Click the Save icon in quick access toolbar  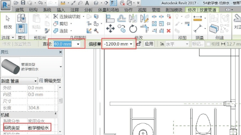[23, 3]
